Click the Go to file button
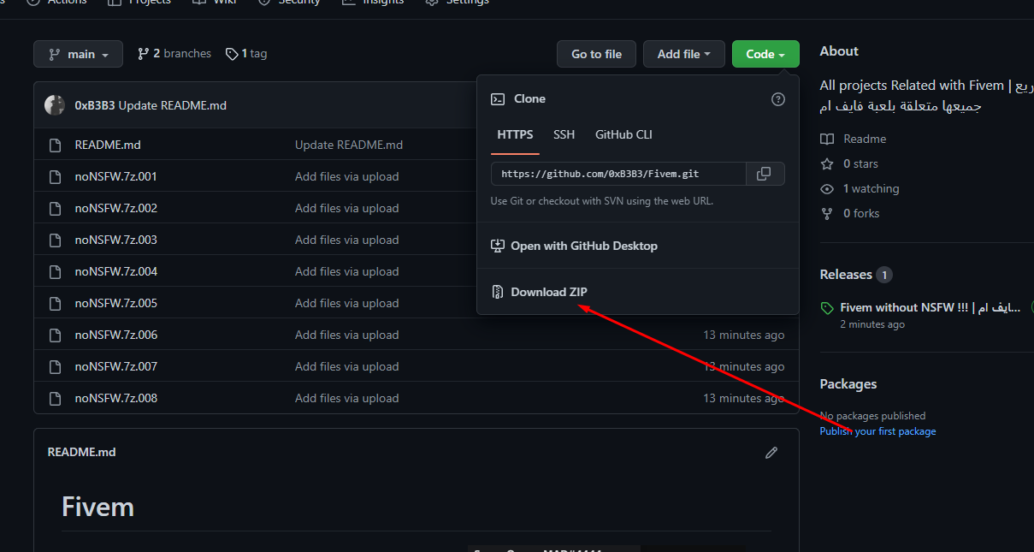Viewport: 1034px width, 552px height. tap(596, 54)
